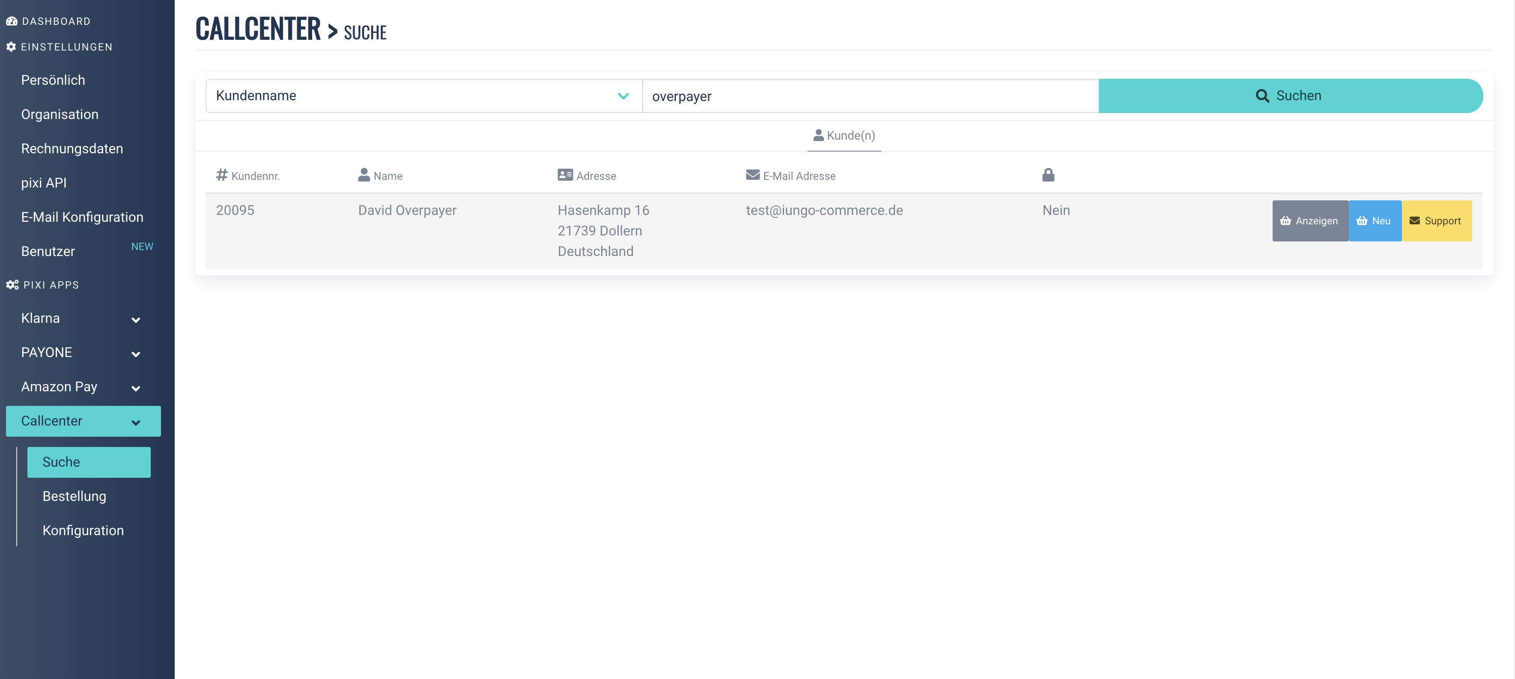
Task: Click the yellow Support button
Action: tap(1437, 221)
